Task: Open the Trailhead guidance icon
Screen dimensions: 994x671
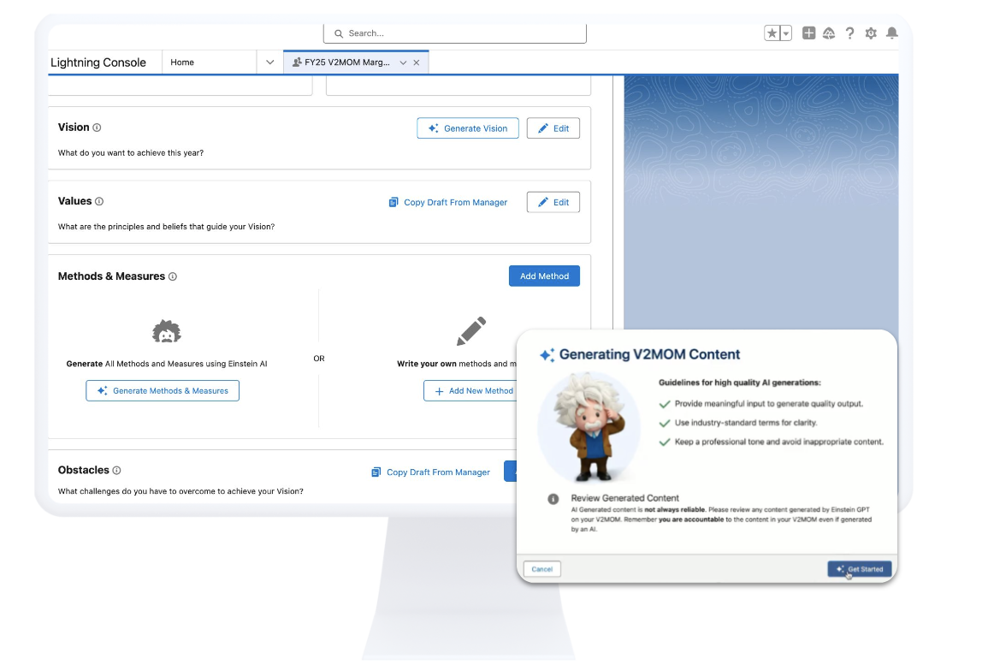Action: (829, 33)
